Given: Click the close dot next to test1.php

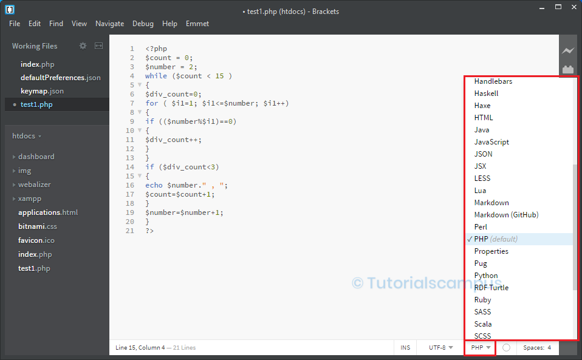Looking at the screenshot, I should click(x=14, y=104).
